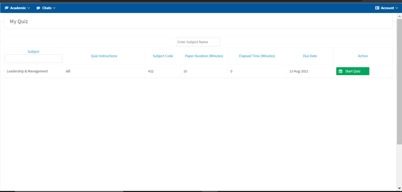Expand the Chats dropdown chevron
The height and width of the screenshot is (192, 402).
point(54,8)
